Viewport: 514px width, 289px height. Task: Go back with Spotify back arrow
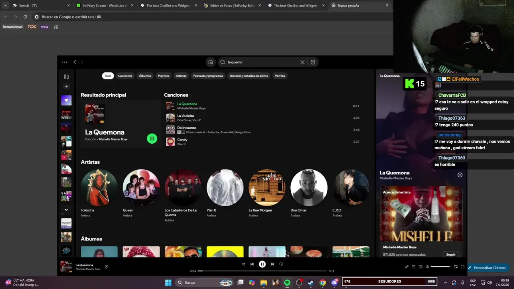tap(75, 62)
